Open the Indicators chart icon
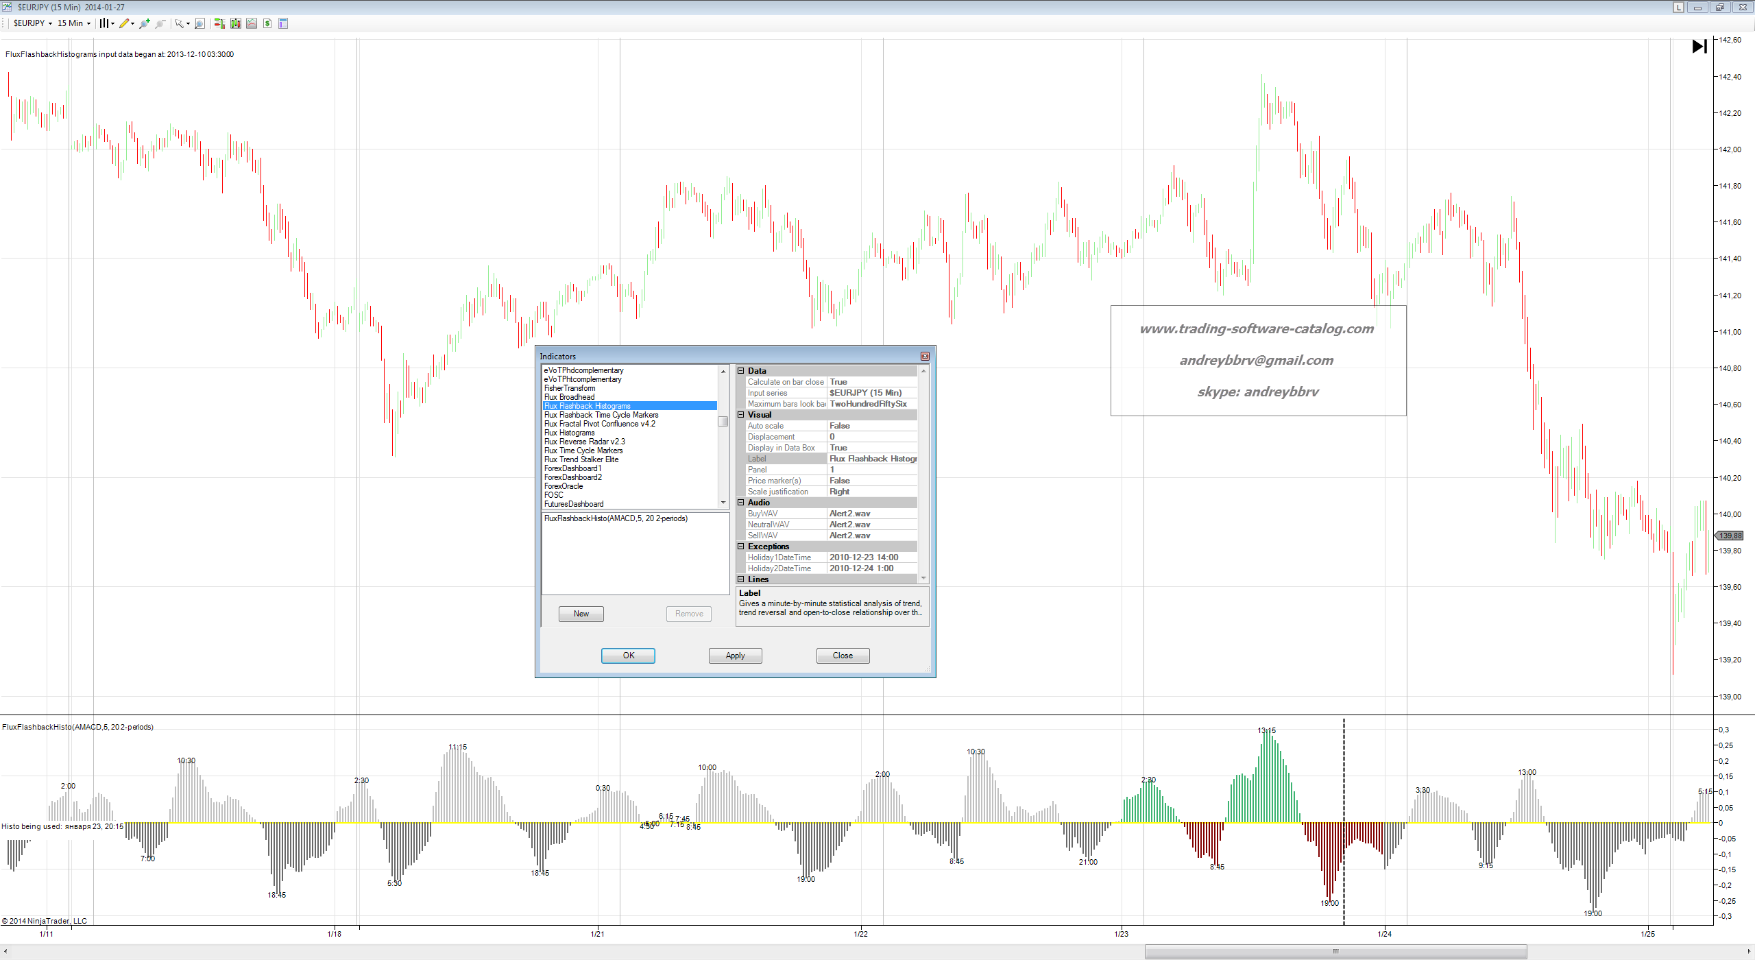 point(252,23)
